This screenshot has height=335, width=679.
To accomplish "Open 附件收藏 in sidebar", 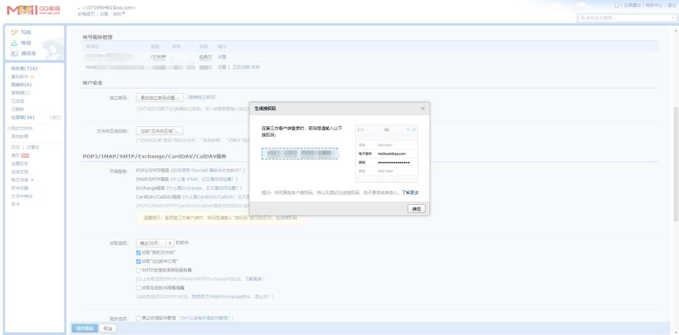I will coord(19,188).
